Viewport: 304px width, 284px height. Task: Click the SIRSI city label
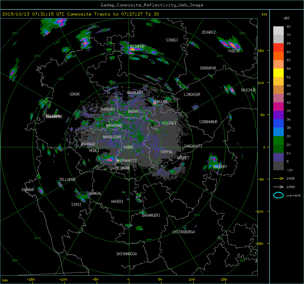coord(76,205)
